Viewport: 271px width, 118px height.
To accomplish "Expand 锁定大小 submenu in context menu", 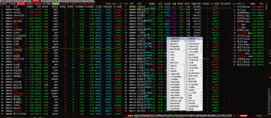I will [176, 68].
